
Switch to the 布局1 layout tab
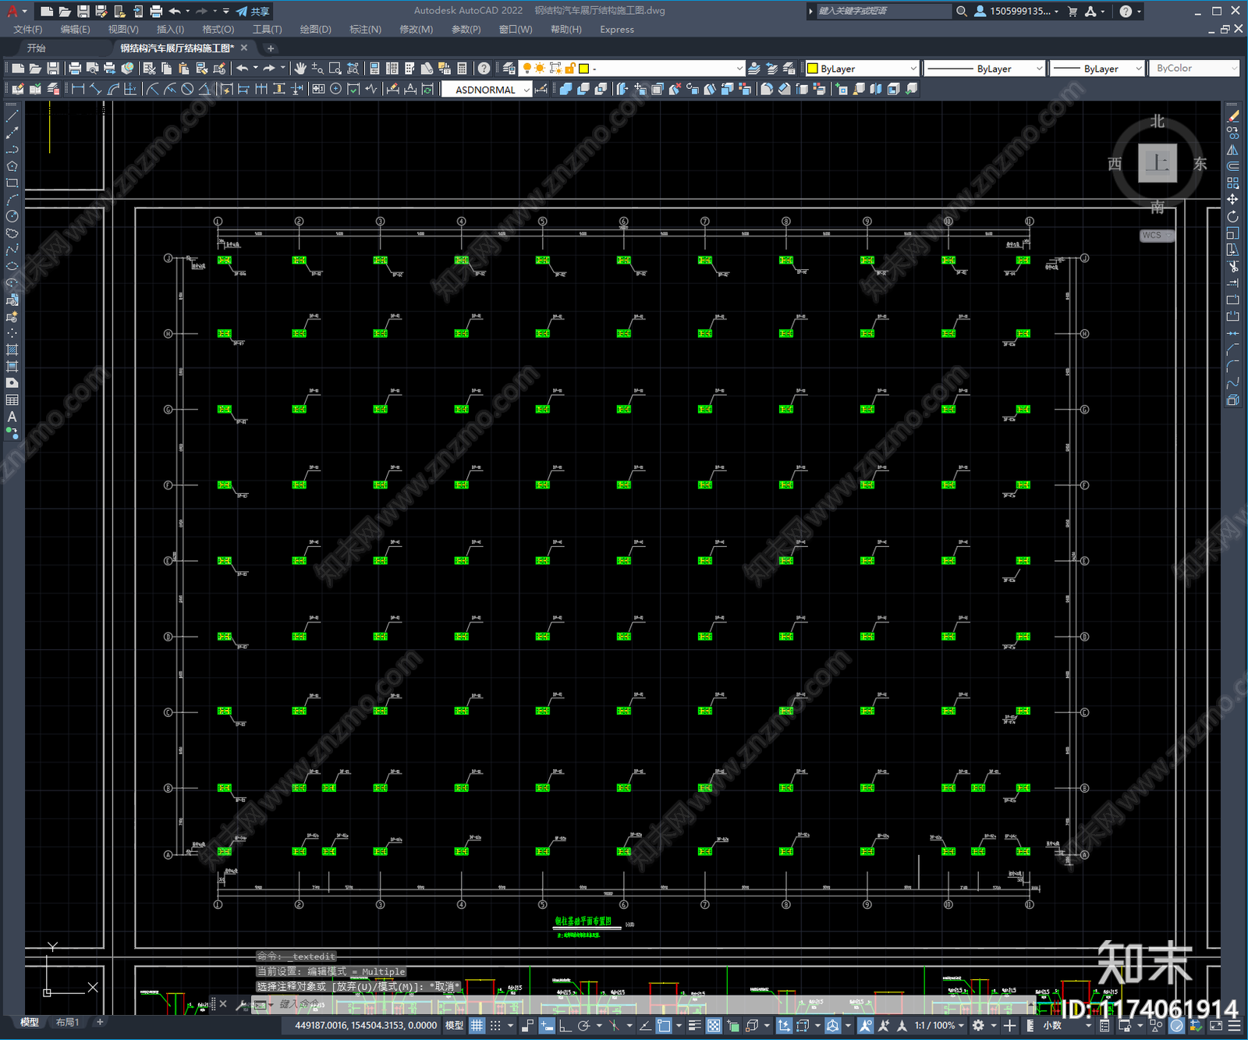(67, 1022)
